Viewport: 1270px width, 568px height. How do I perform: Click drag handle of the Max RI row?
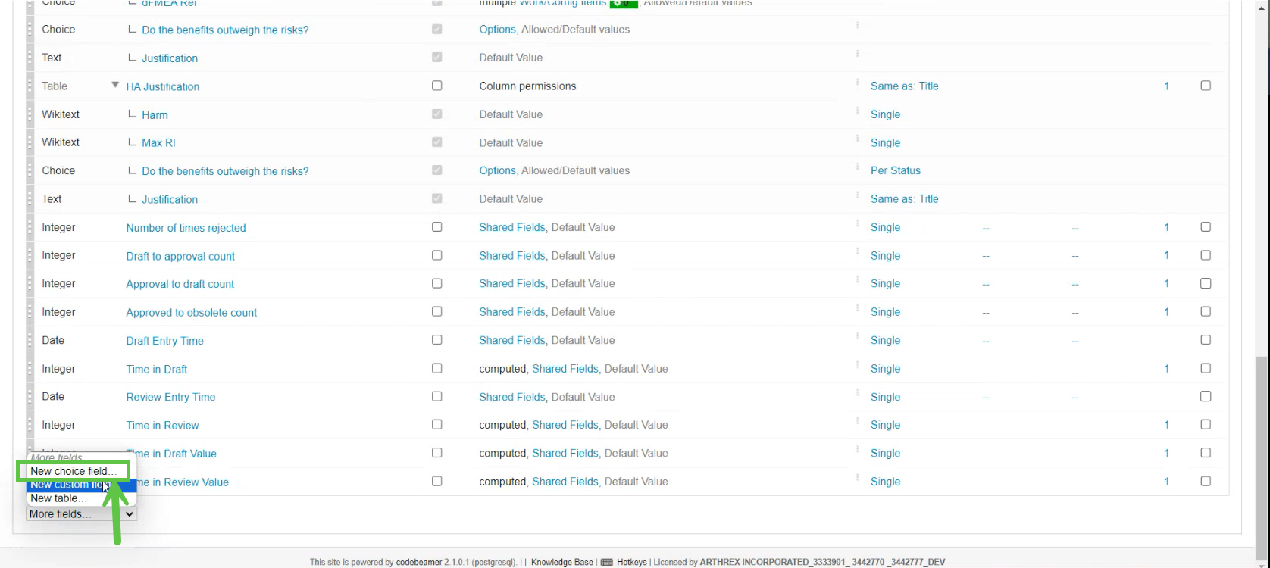(x=30, y=142)
